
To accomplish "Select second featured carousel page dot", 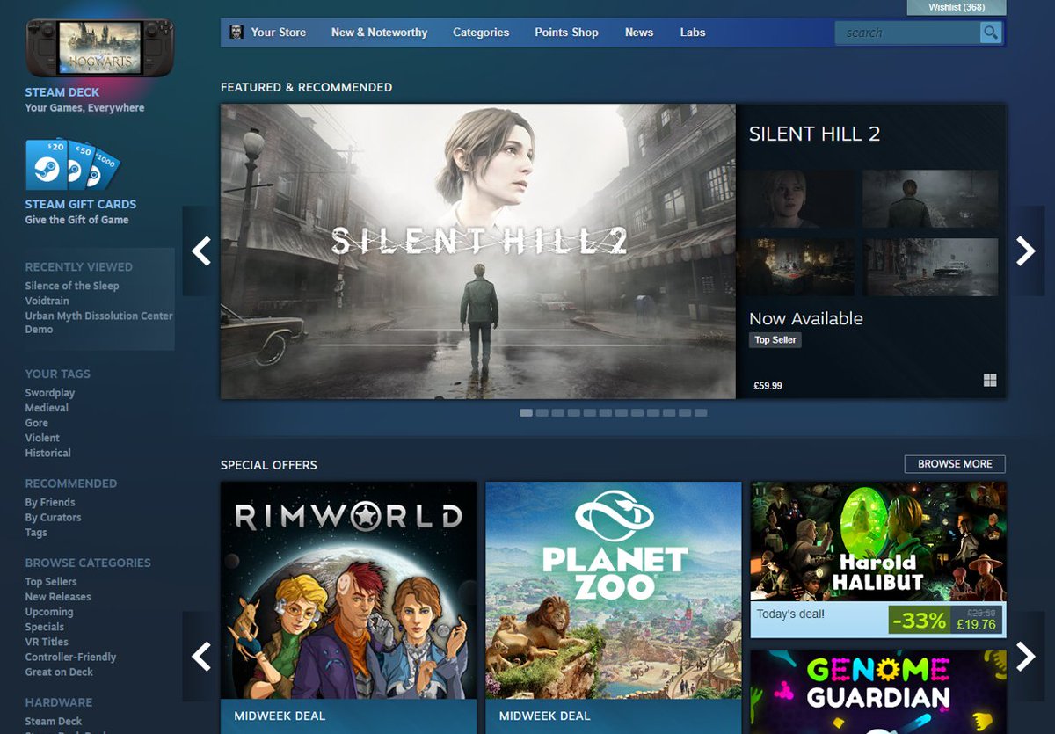I will [x=542, y=412].
